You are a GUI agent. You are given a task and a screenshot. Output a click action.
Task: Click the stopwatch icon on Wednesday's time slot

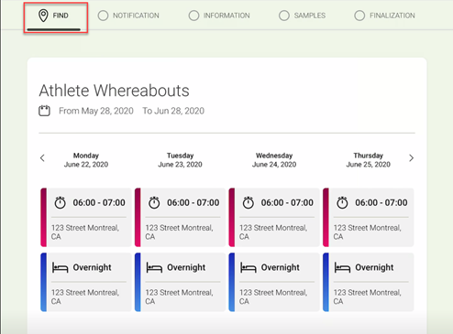point(249,202)
